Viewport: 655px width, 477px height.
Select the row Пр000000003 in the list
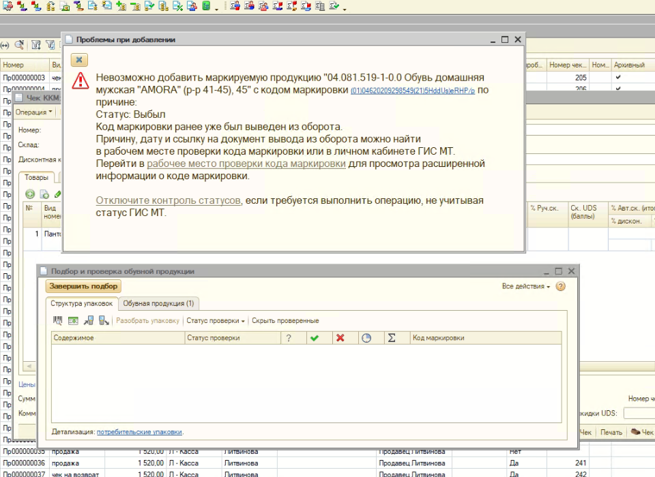pos(31,78)
